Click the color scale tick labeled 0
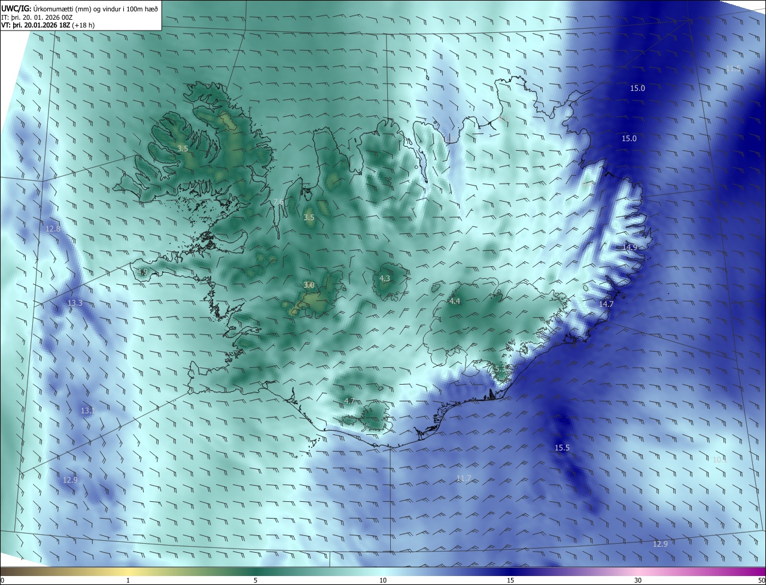Screen dimensions: 766x585 pos(2,580)
